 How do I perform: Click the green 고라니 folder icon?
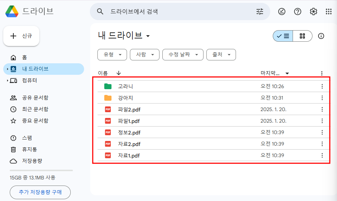tap(108, 86)
